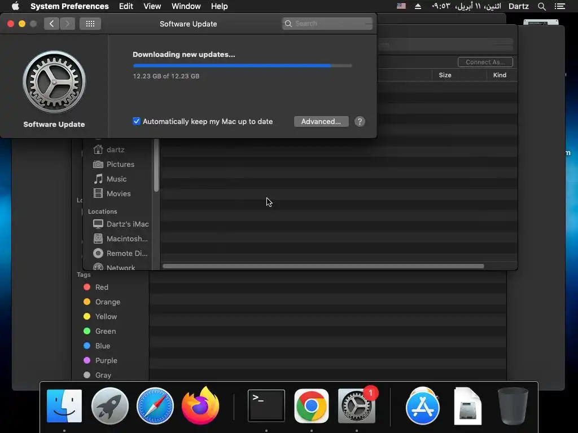Open the Edit menu
The image size is (578, 433).
tap(126, 6)
